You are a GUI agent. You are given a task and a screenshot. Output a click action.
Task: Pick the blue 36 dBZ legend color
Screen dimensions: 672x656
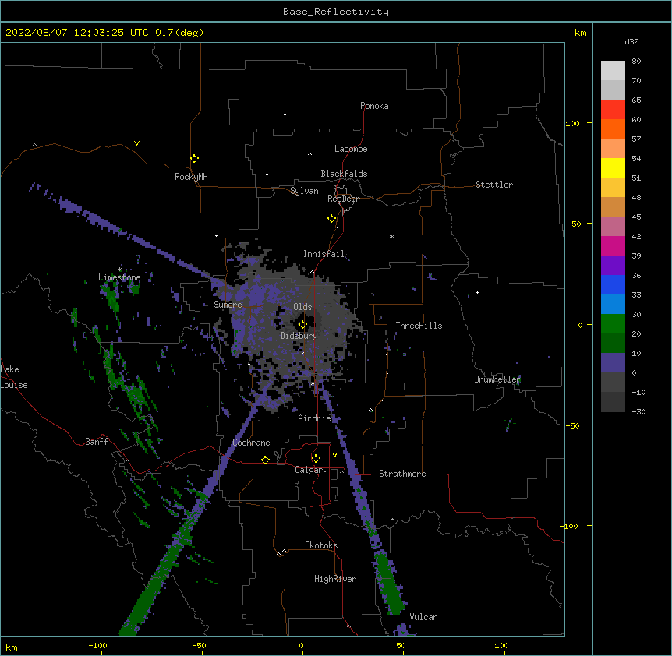tap(613, 284)
